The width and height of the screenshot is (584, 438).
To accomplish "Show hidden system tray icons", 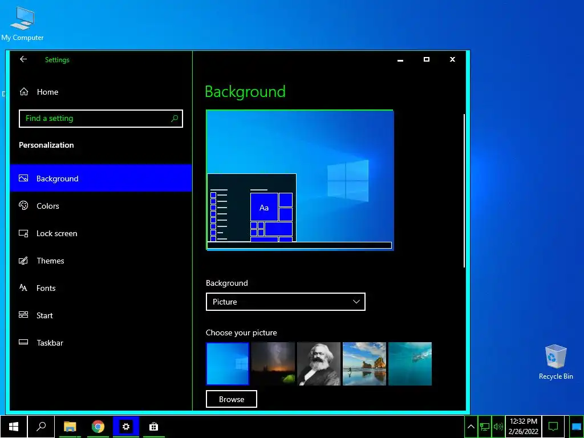I will 471,427.
